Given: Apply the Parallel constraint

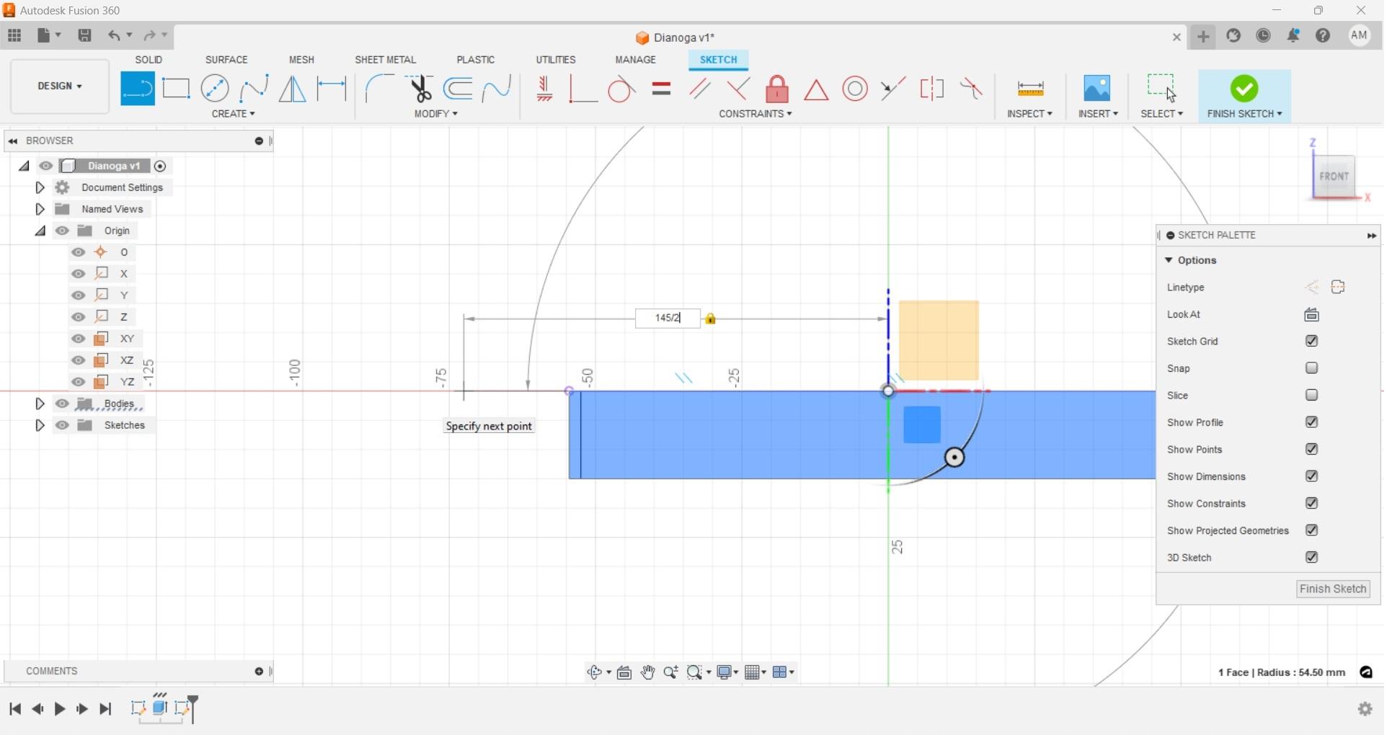Looking at the screenshot, I should coord(699,89).
